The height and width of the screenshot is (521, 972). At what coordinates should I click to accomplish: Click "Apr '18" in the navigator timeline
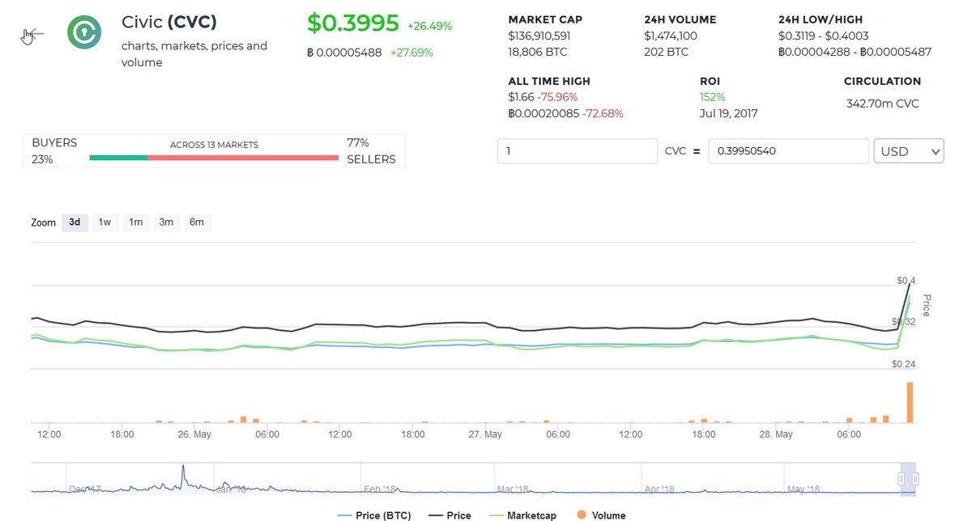pos(659,489)
